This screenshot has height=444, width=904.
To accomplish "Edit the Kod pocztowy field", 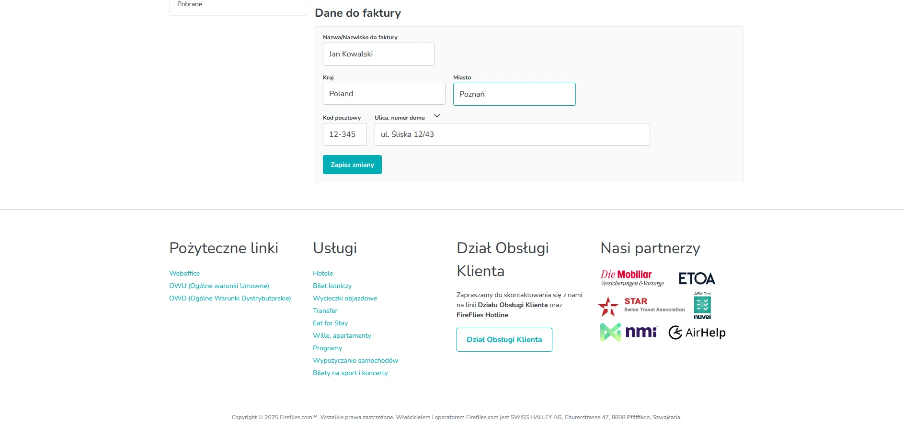I will coord(344,134).
